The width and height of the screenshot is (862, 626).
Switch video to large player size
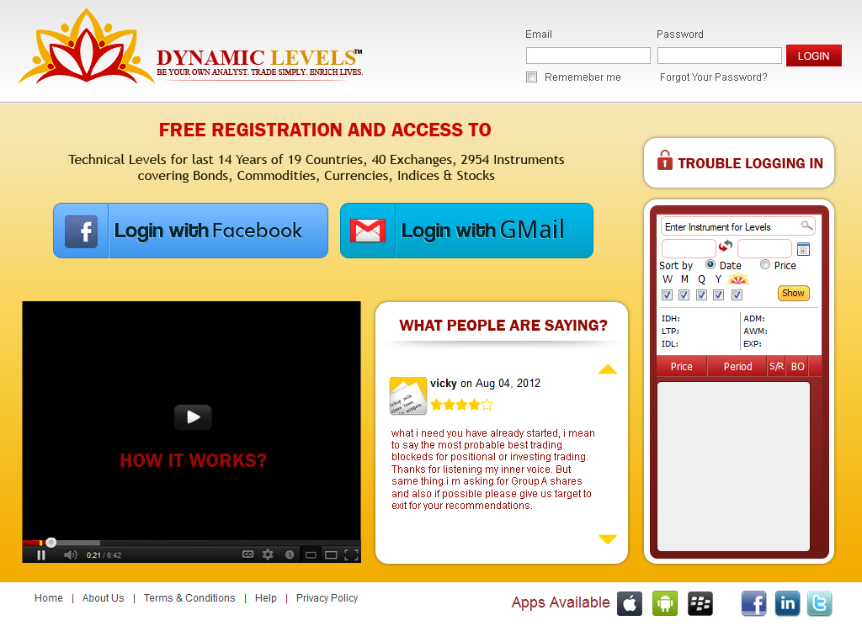tap(331, 555)
